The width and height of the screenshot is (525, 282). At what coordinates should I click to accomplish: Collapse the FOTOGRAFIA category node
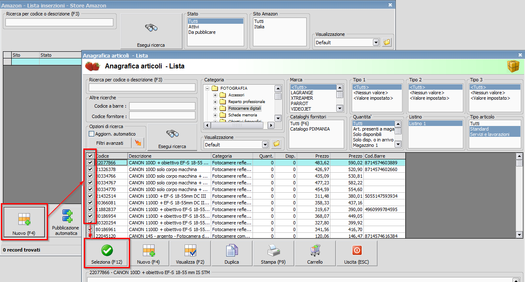tap(207, 88)
